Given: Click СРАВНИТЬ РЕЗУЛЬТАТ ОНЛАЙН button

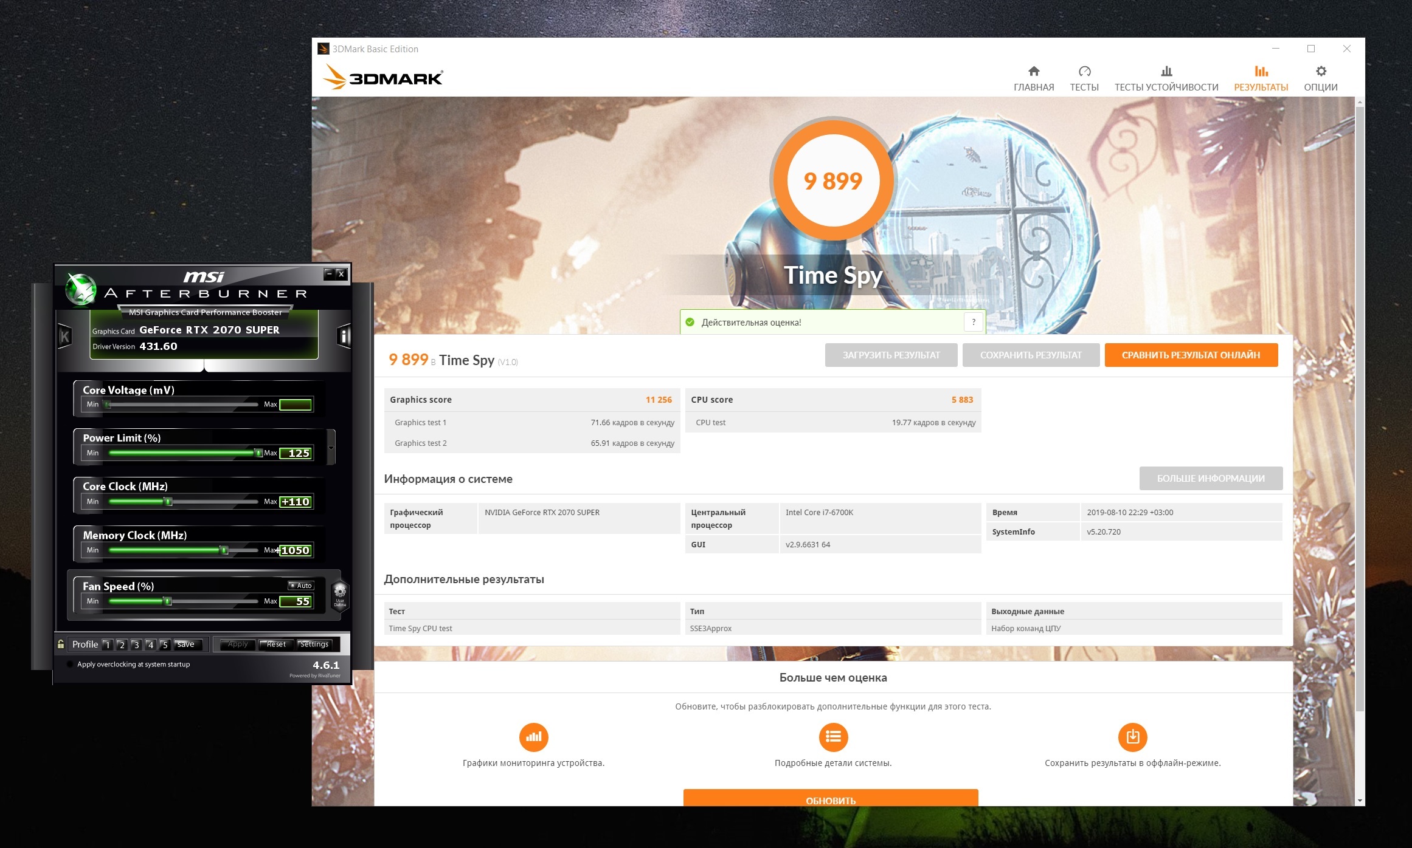Looking at the screenshot, I should 1190,355.
